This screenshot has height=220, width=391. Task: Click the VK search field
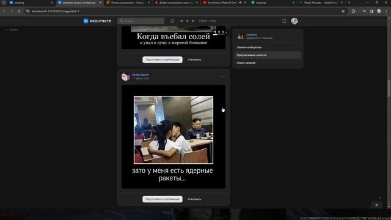pyautogui.click(x=141, y=21)
